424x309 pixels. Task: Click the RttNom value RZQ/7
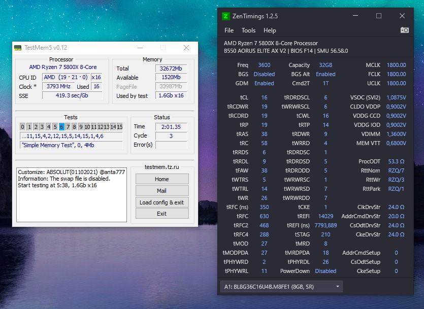396,170
